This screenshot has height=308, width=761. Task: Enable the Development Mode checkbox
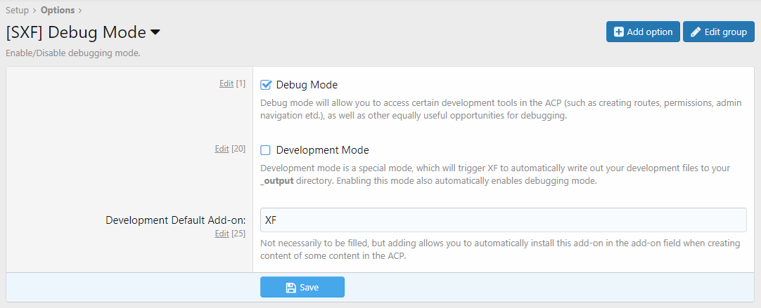(266, 150)
